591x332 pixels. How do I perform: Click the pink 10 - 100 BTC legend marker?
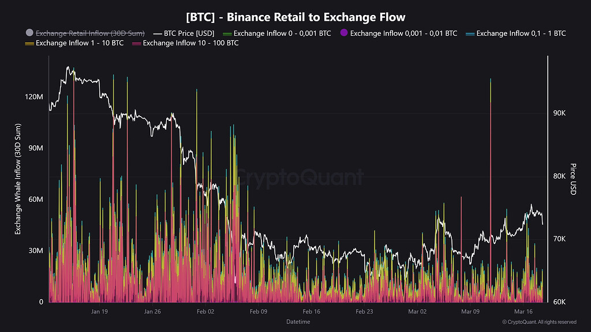click(136, 44)
